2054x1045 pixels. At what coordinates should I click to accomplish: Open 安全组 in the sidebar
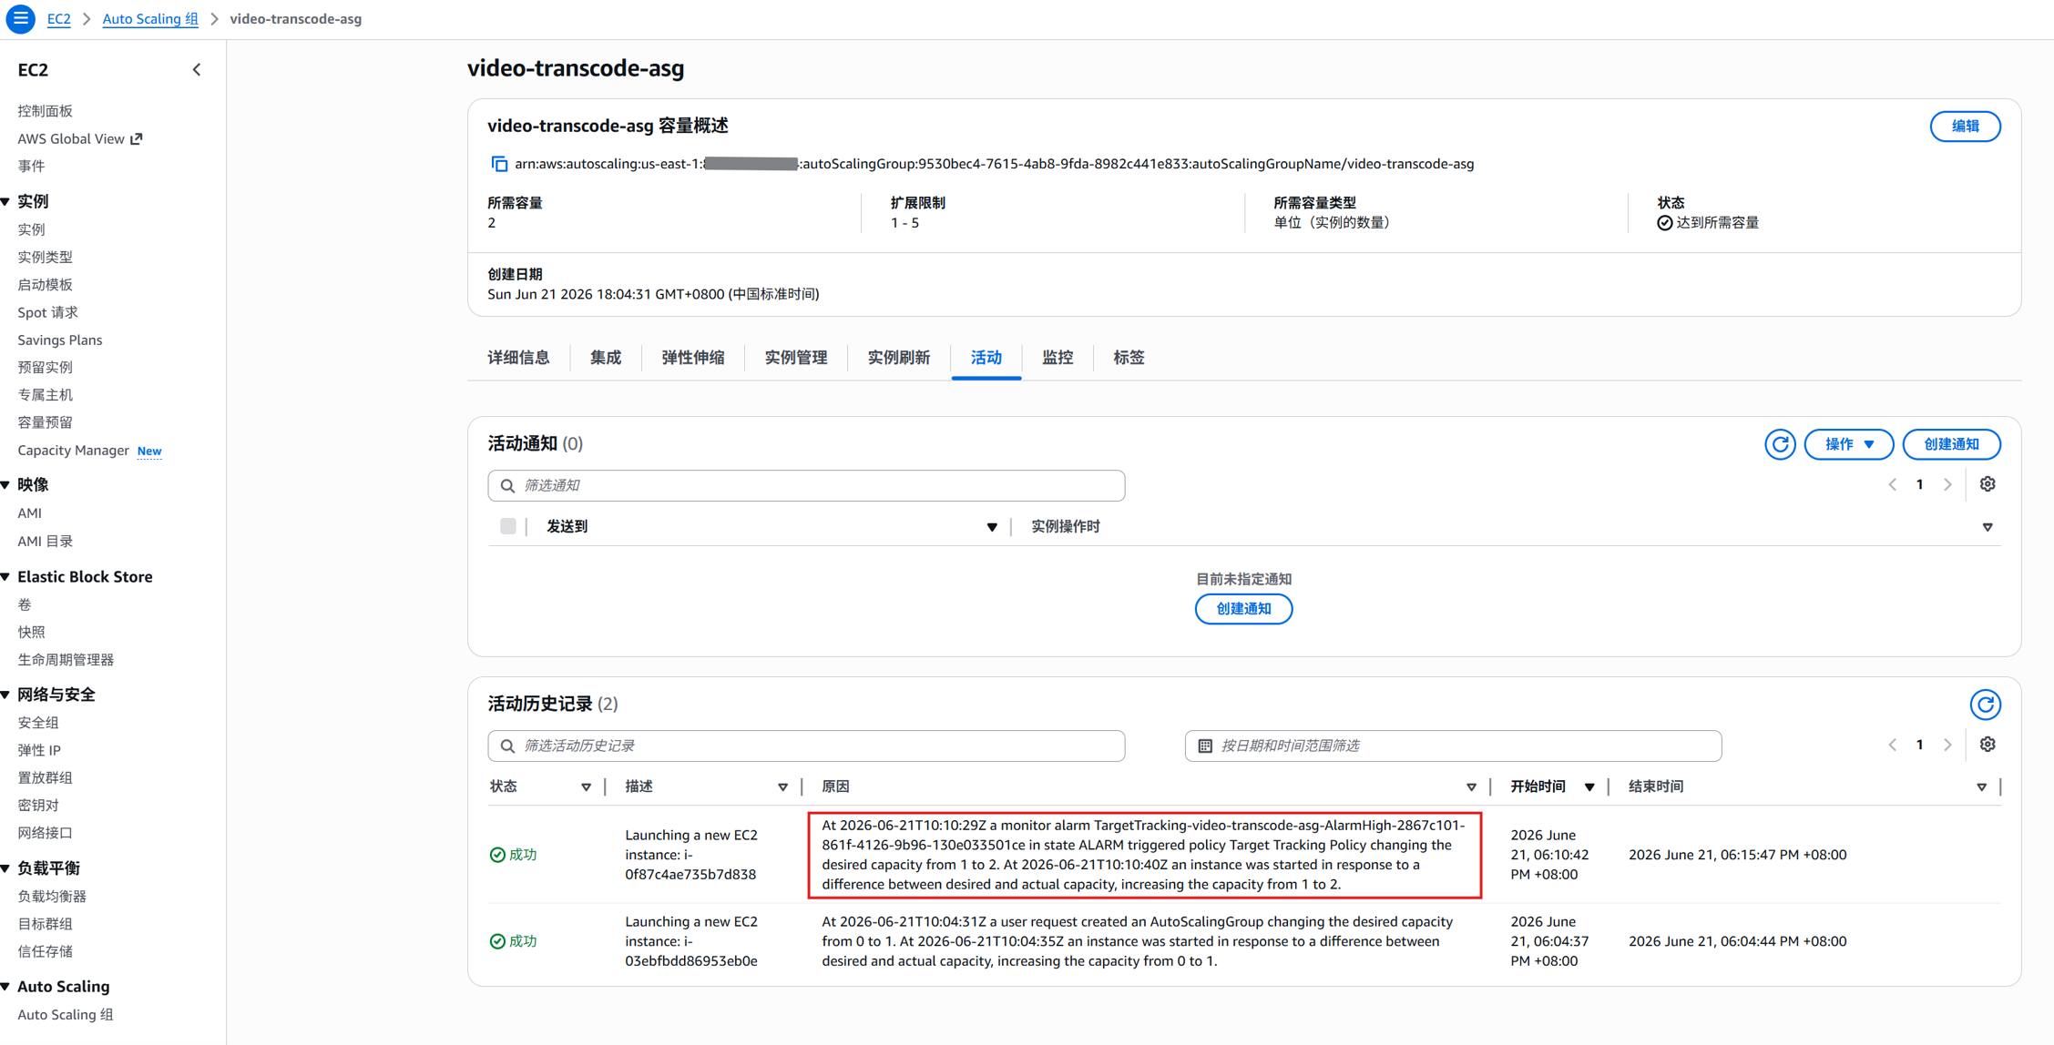point(38,723)
